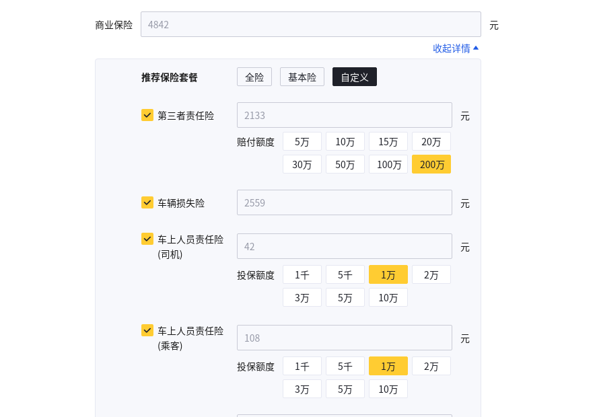Select 100万 third-party coverage amount
The height and width of the screenshot is (417, 597).
388,164
